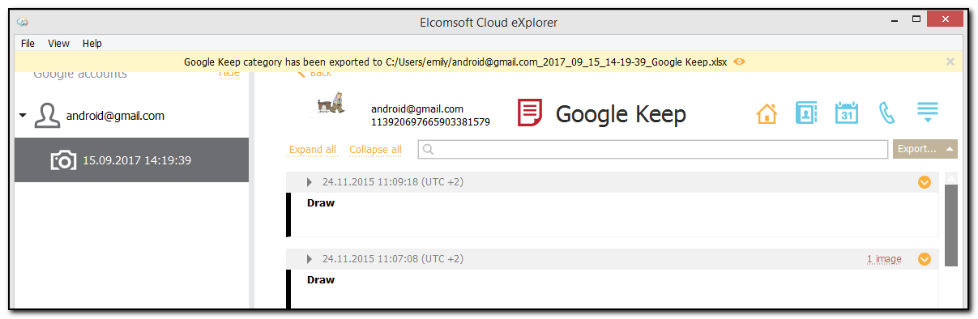This screenshot has height=319, width=978.
Task: Click the android@gmail.com user avatar thumbnail
Action: pyautogui.click(x=331, y=105)
